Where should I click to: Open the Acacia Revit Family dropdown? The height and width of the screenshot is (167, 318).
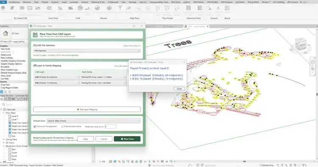[x=103, y=77]
